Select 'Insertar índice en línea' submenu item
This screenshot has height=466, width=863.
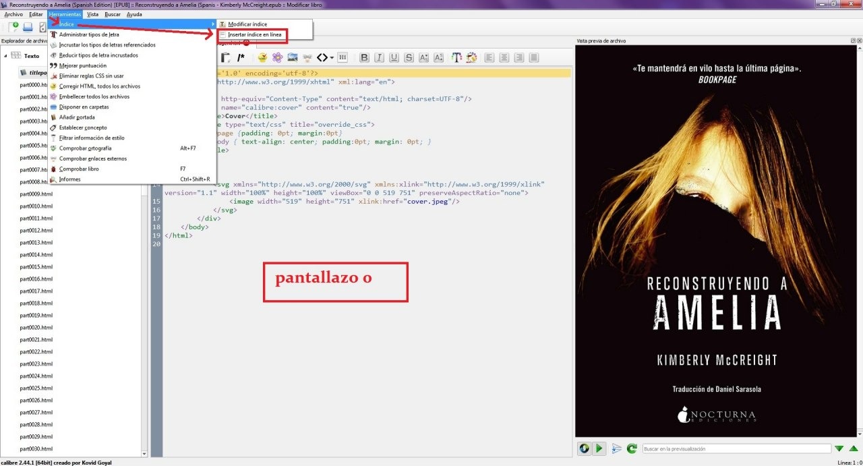[x=266, y=34]
